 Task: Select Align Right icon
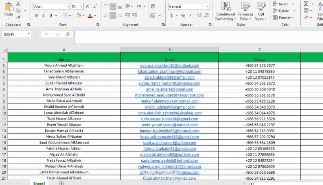(120, 15)
